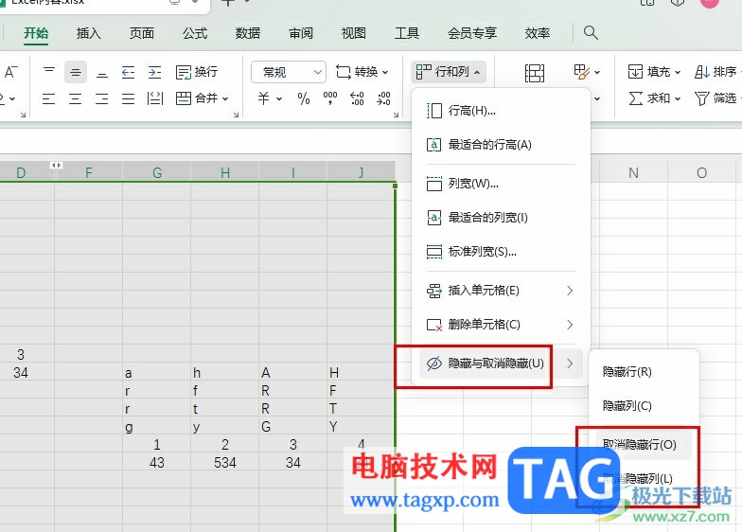Choose 最适合的行高(A) autofit row height
This screenshot has height=532, width=742.
coord(502,144)
